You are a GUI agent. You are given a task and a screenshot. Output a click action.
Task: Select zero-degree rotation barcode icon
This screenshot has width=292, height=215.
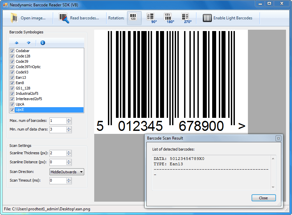134,18
